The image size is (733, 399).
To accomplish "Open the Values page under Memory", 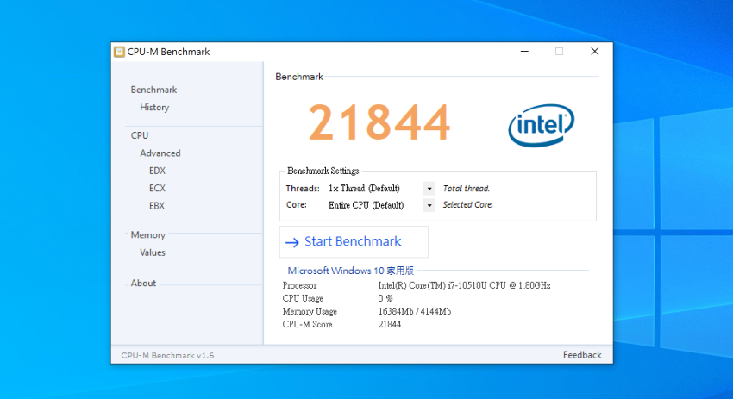I will (x=153, y=252).
